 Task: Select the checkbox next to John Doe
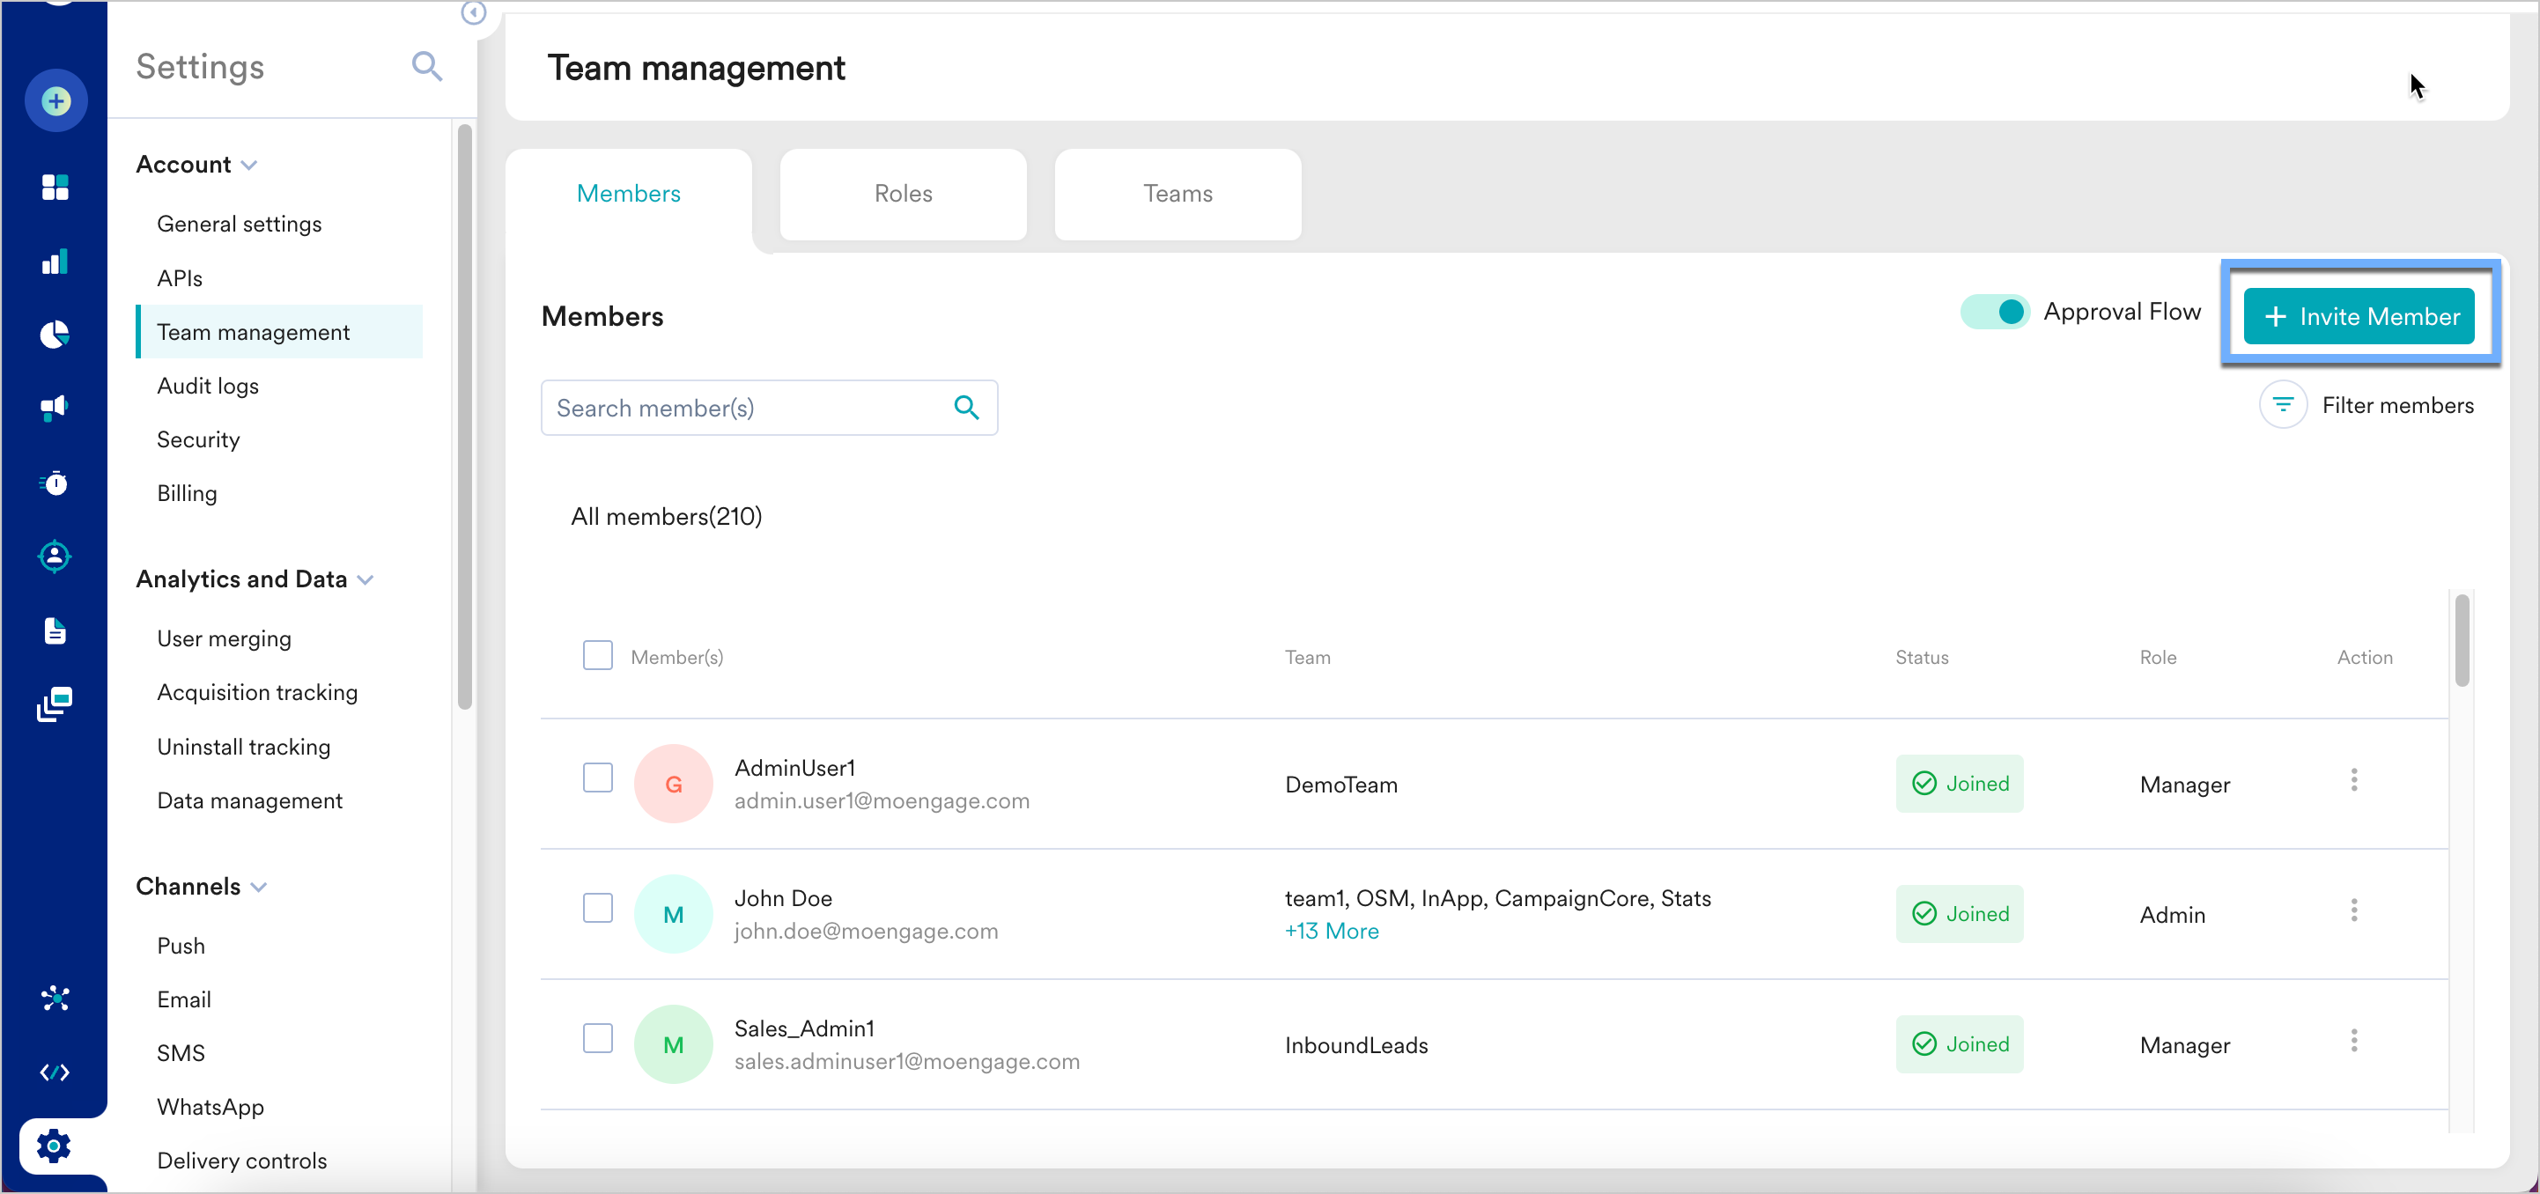click(x=597, y=907)
